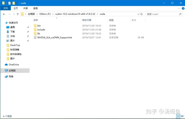The image size is (185, 119).
Task: Expand breadcrumb arrow after cudnn folder
Action: click(97, 14)
